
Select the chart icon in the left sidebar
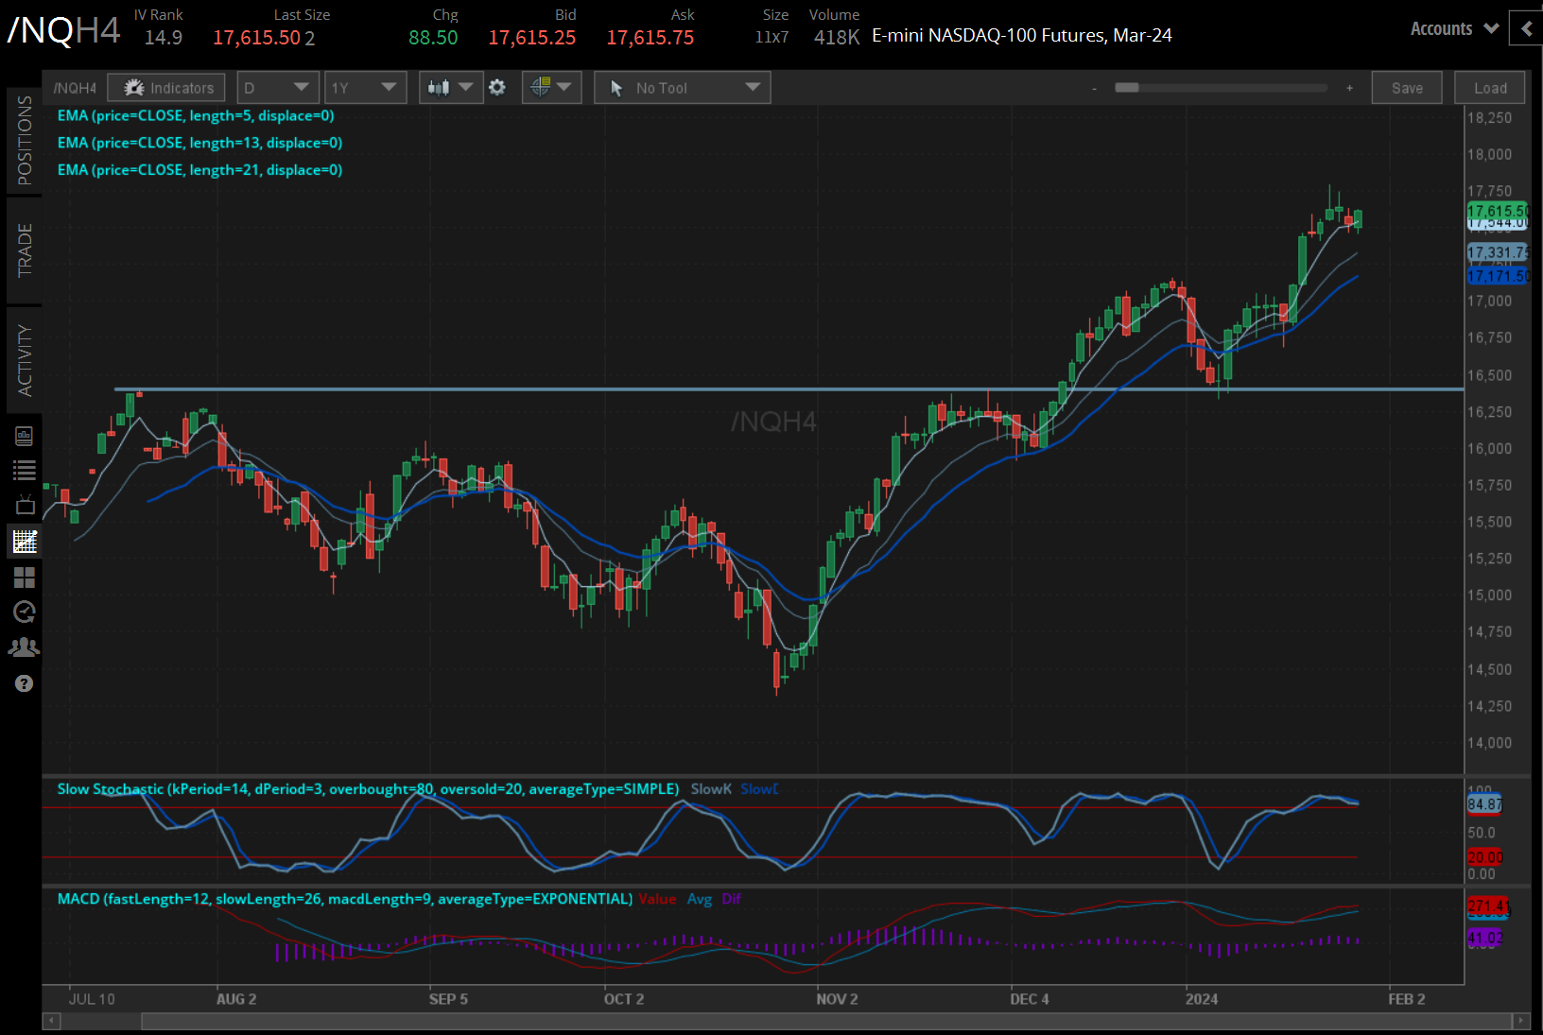24,542
